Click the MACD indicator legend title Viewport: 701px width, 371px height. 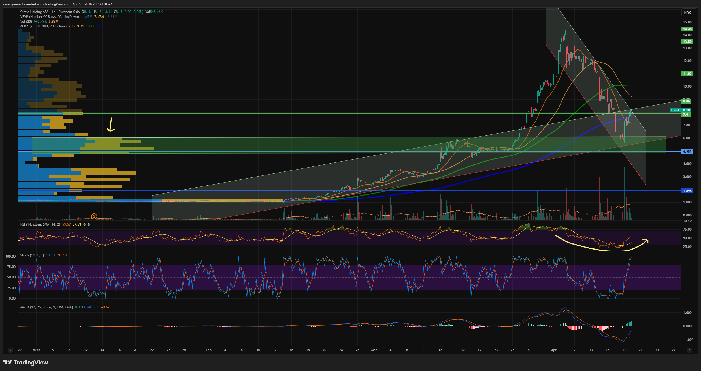coord(46,307)
